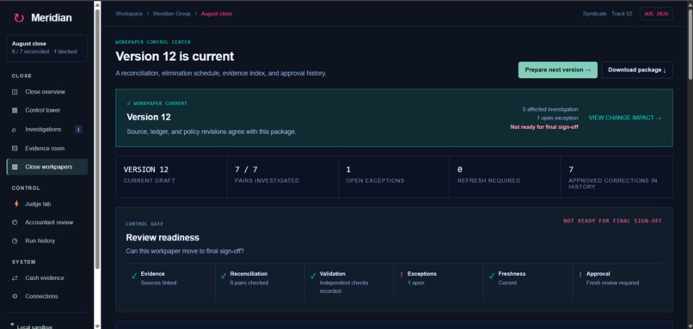This screenshot has height=329, width=693.
Task: Click the Version 12 current draft stat
Action: click(x=171, y=177)
